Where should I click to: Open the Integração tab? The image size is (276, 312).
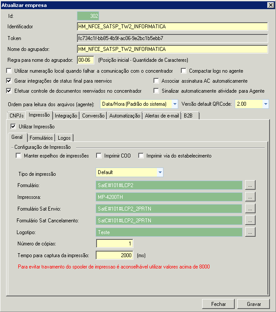point(67,116)
